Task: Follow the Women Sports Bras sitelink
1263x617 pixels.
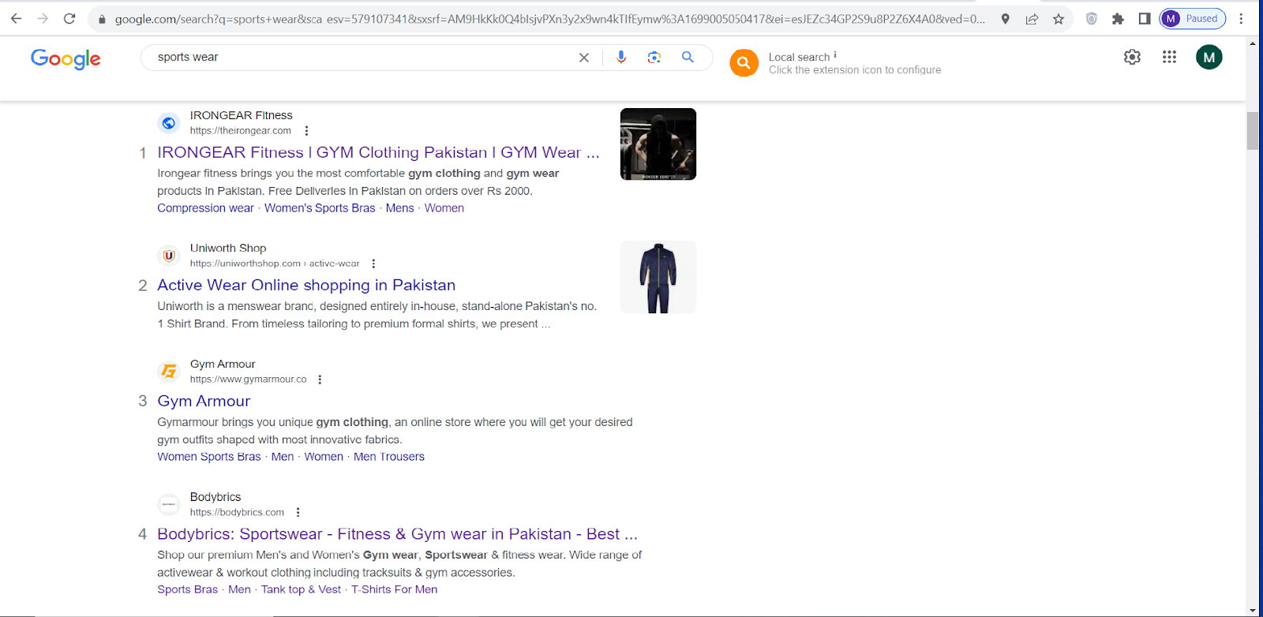Action: pos(209,457)
